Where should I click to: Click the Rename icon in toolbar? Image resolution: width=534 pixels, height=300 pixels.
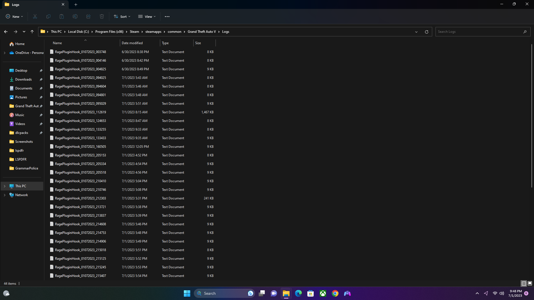coord(75,17)
